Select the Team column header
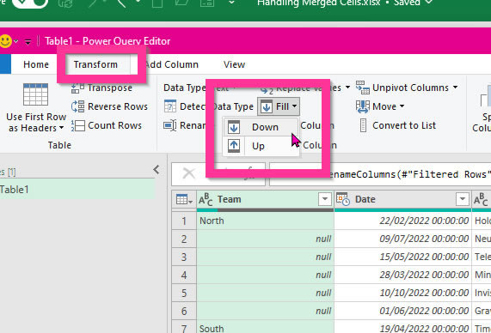Screen dimensions: 491x333 coord(265,199)
